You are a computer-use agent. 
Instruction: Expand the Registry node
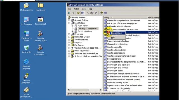coord(69,42)
